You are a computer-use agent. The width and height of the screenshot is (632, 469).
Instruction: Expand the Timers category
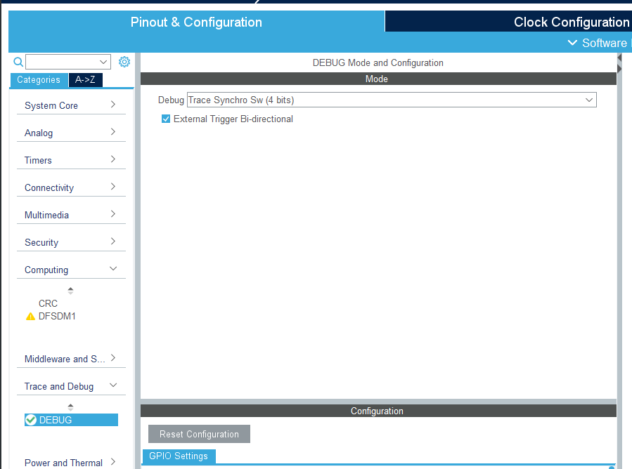coord(71,160)
